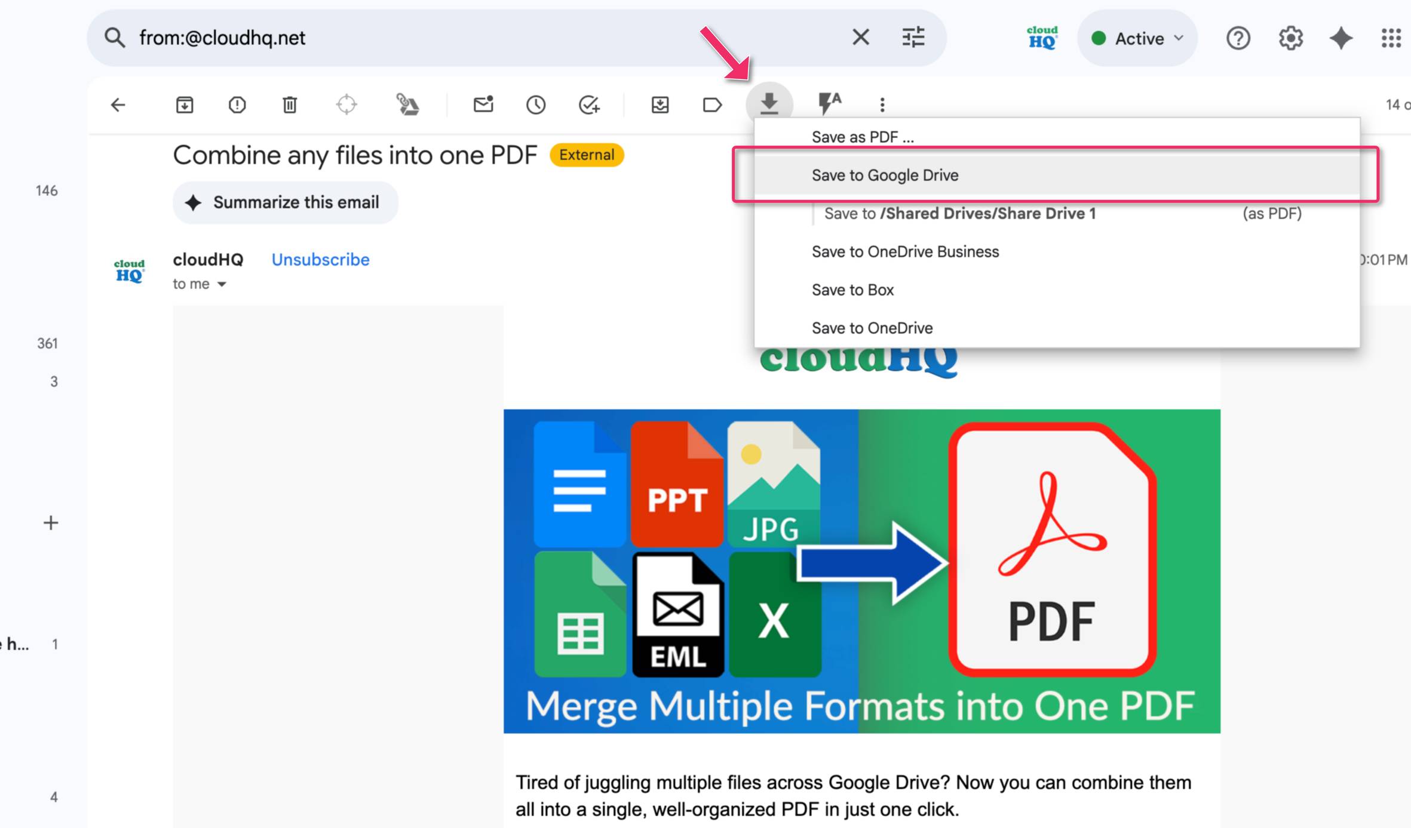Image resolution: width=1411 pixels, height=828 pixels.
Task: Click the Gemini sparkle icon in top bar
Action: tap(1341, 38)
